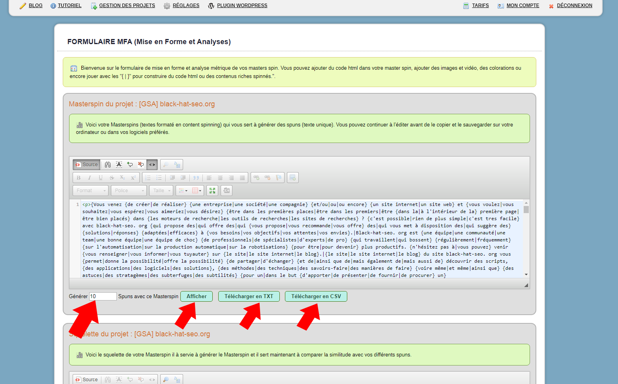Click the DÉCONNEXION link
Image resolution: width=618 pixels, height=384 pixels.
point(575,6)
